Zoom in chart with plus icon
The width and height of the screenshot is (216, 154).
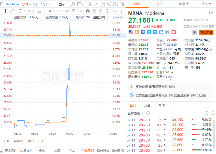(x=122, y=17)
